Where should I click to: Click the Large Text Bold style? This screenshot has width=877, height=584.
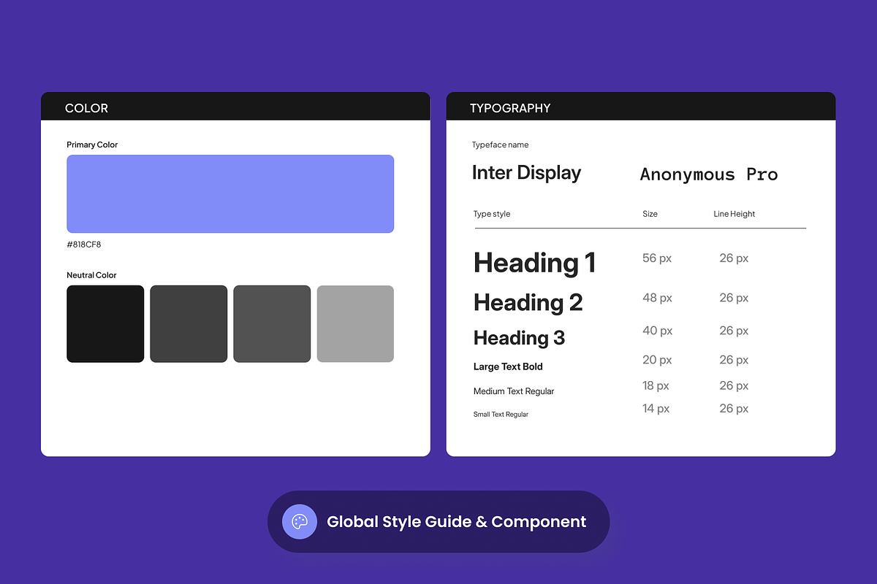[x=508, y=366]
